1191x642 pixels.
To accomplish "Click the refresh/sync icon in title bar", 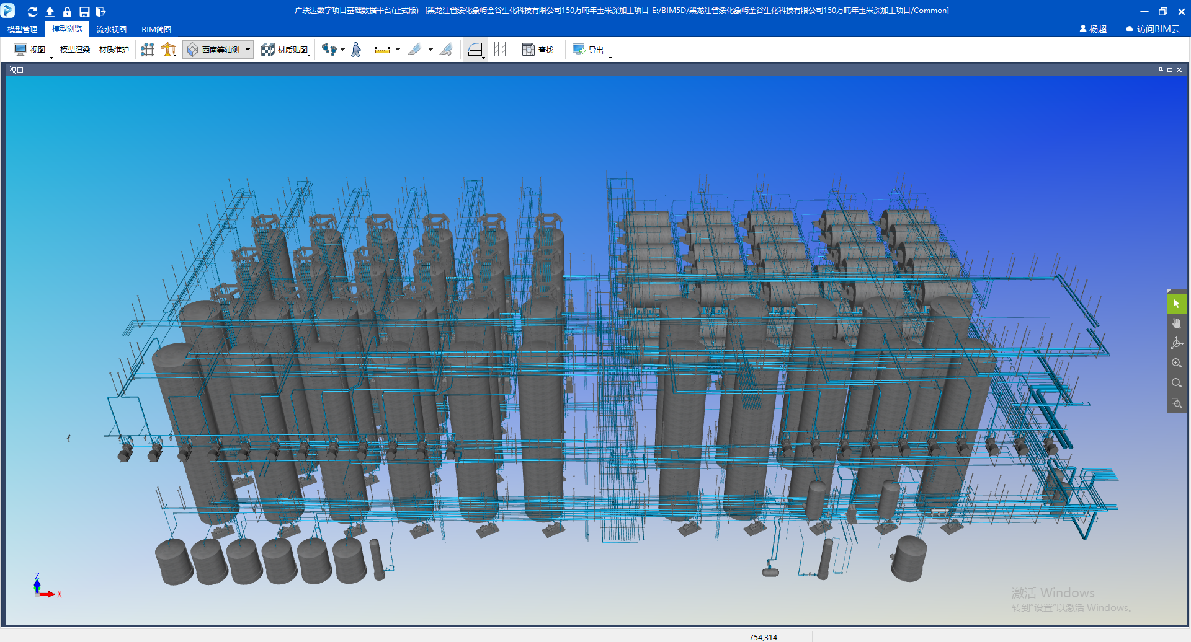I will (32, 12).
